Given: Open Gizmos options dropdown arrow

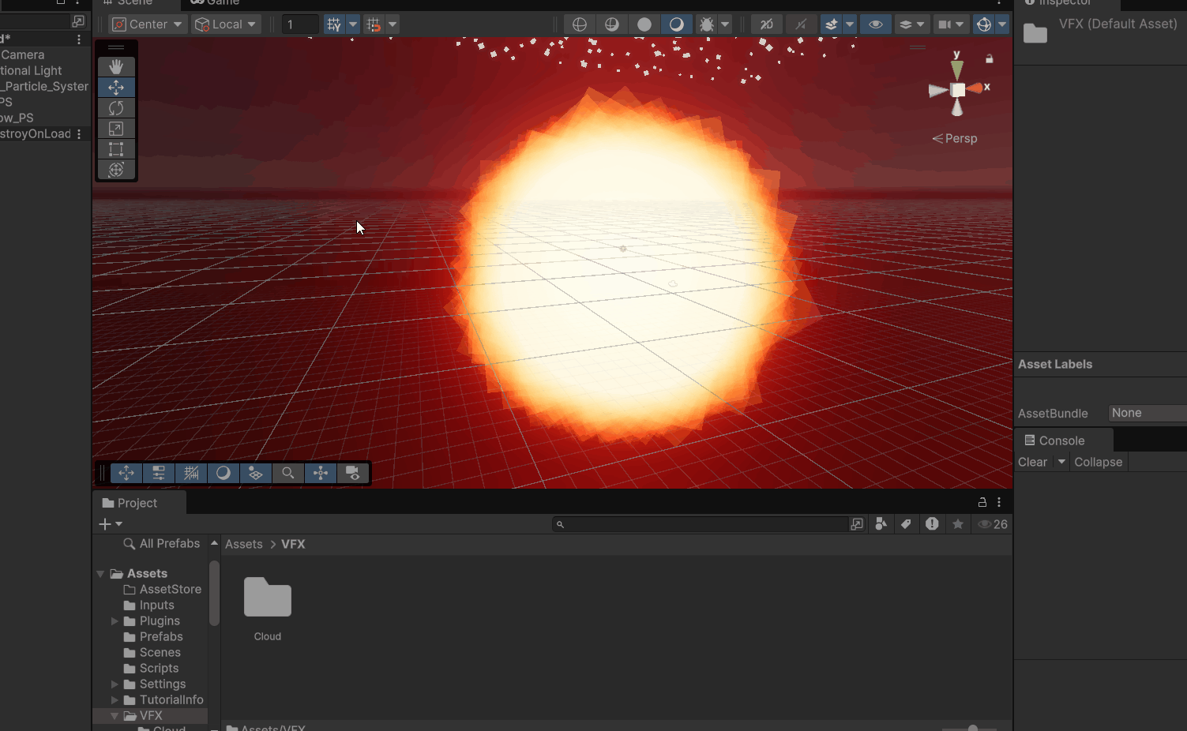Looking at the screenshot, I should point(1002,24).
